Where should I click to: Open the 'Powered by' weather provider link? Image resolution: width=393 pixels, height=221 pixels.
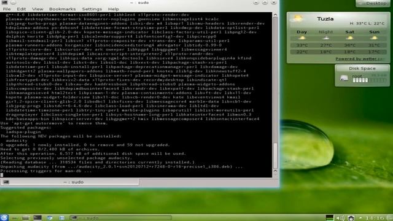[x=360, y=59]
